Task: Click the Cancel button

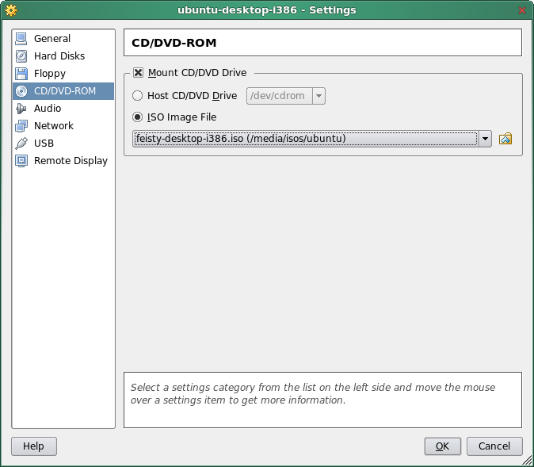Action: [x=494, y=446]
